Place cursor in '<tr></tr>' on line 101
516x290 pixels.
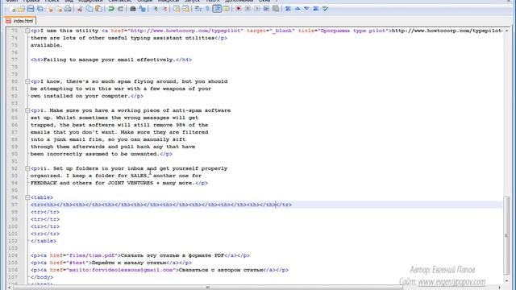click(45, 234)
